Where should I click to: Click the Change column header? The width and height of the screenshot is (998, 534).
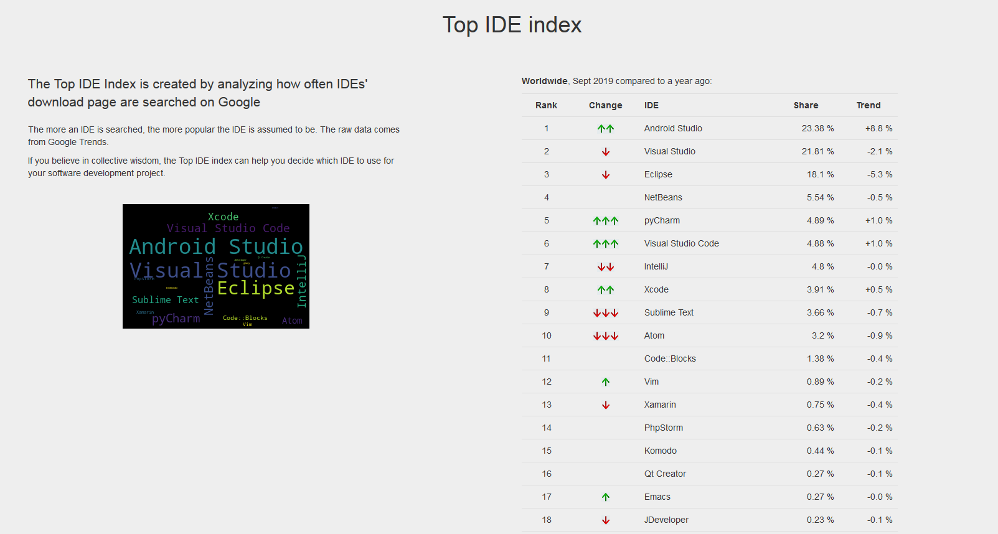[x=606, y=105]
